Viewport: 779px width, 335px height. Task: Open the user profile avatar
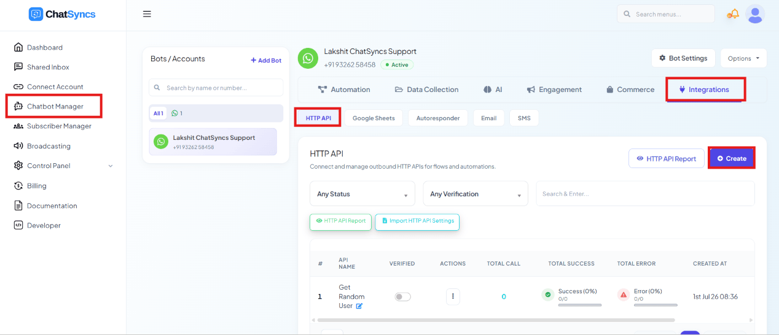(755, 14)
